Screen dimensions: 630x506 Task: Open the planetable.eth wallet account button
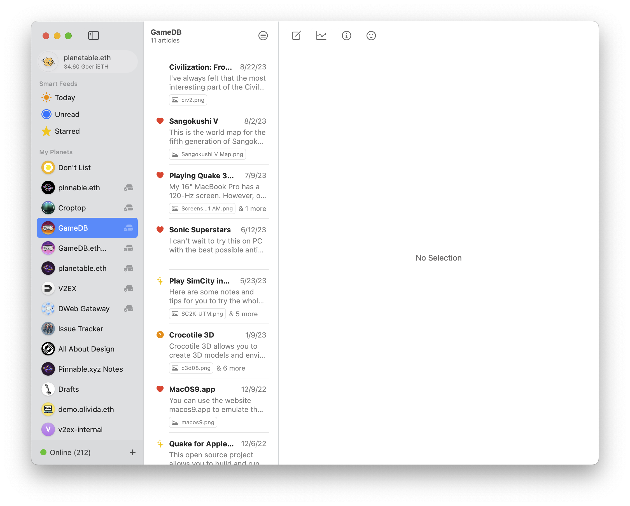click(x=87, y=62)
